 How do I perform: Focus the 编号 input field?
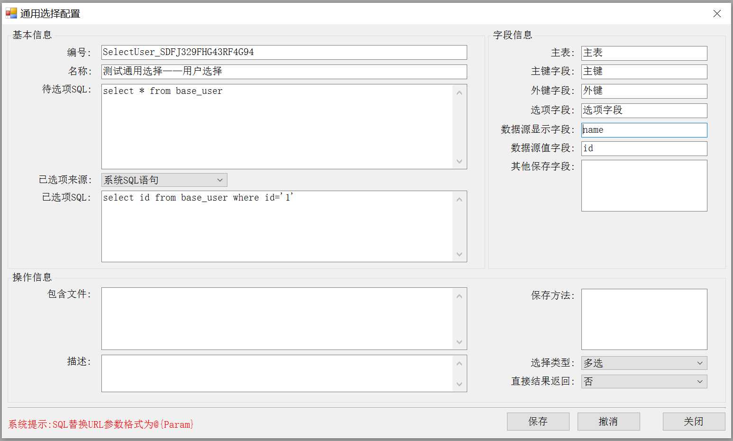click(284, 52)
